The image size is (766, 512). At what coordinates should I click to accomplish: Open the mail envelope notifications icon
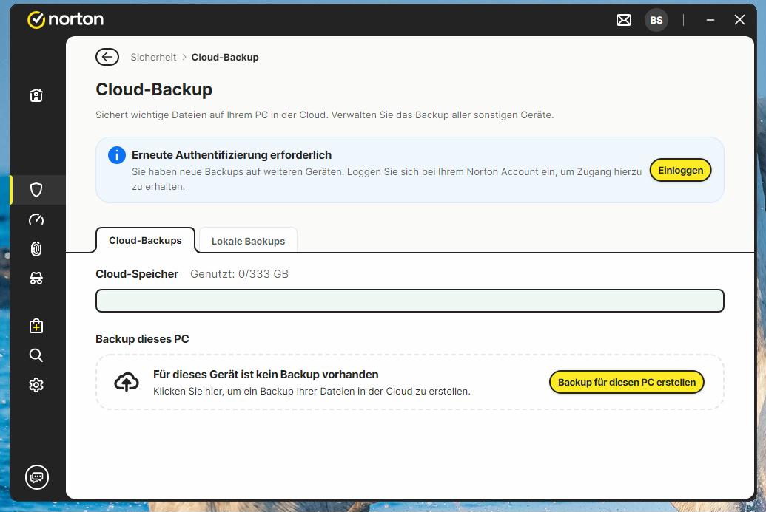pyautogui.click(x=624, y=20)
